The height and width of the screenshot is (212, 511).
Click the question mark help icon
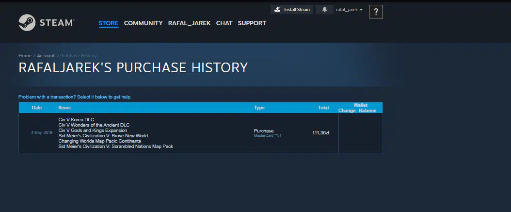coord(376,12)
